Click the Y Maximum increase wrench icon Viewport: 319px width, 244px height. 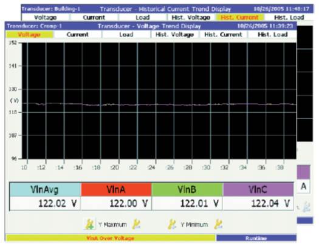pos(89,225)
